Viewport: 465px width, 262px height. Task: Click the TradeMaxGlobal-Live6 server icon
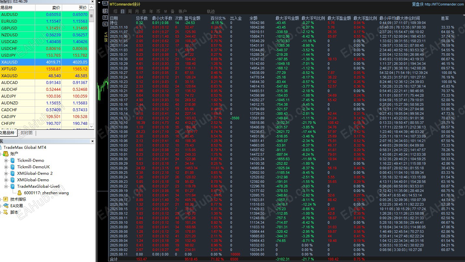point(13,186)
